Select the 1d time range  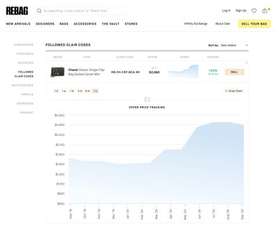(x=56, y=91)
